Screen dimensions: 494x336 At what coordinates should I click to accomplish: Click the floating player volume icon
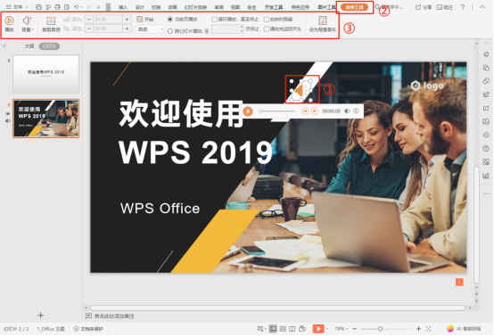coord(347,111)
